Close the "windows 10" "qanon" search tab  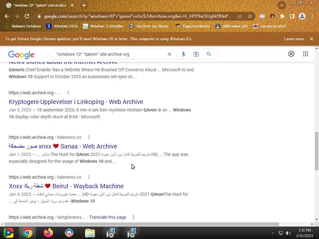point(72,6)
